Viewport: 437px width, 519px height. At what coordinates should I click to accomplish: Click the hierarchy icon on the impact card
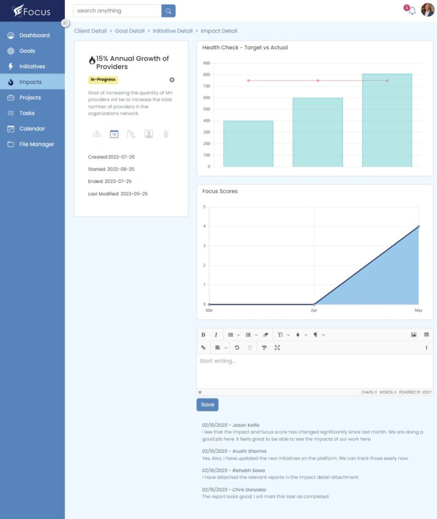point(97,133)
